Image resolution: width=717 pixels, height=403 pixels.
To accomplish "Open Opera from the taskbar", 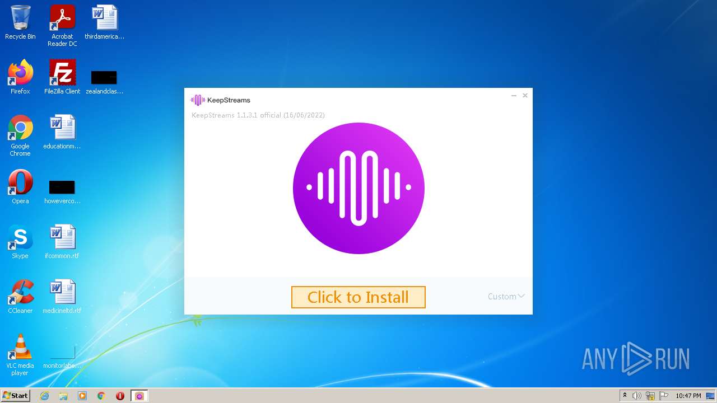I will (120, 396).
